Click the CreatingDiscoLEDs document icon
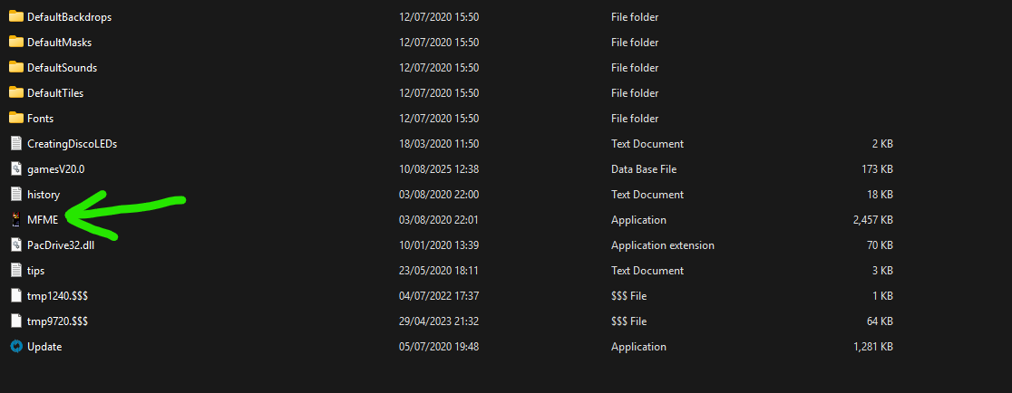The image size is (1012, 393). click(x=15, y=144)
